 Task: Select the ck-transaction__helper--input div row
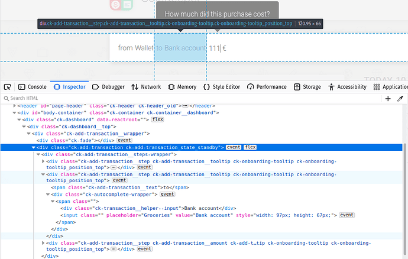(x=148, y=208)
